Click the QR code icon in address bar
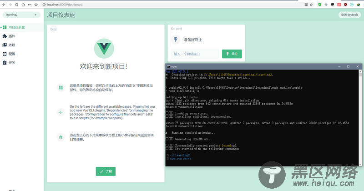The image size is (364, 191). click(x=306, y=5)
